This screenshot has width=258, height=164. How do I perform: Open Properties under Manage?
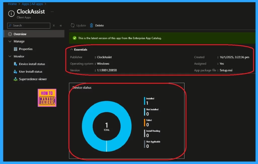click(26, 49)
